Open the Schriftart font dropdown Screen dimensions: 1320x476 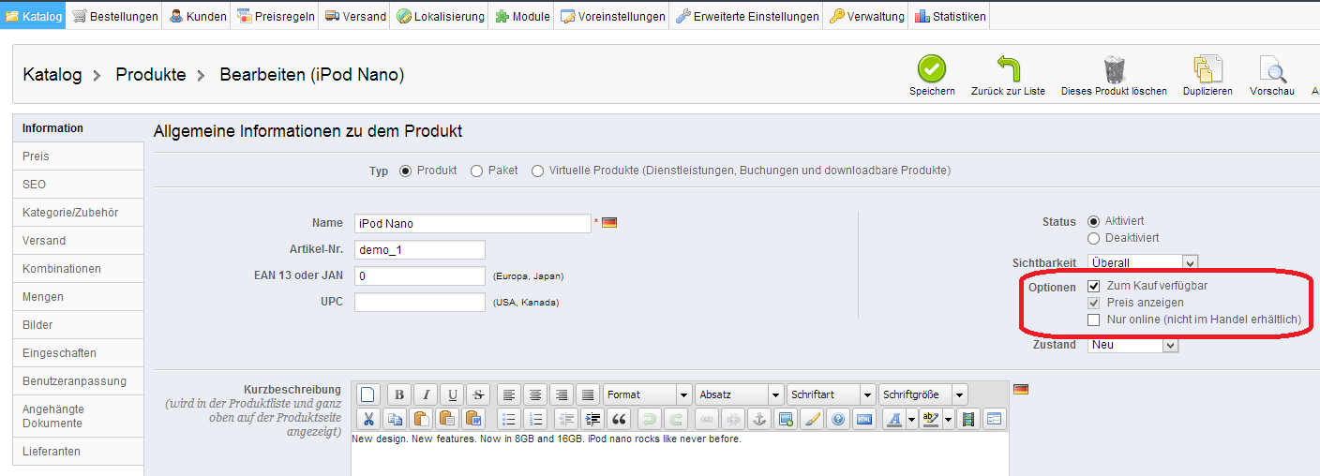pyautogui.click(x=832, y=394)
